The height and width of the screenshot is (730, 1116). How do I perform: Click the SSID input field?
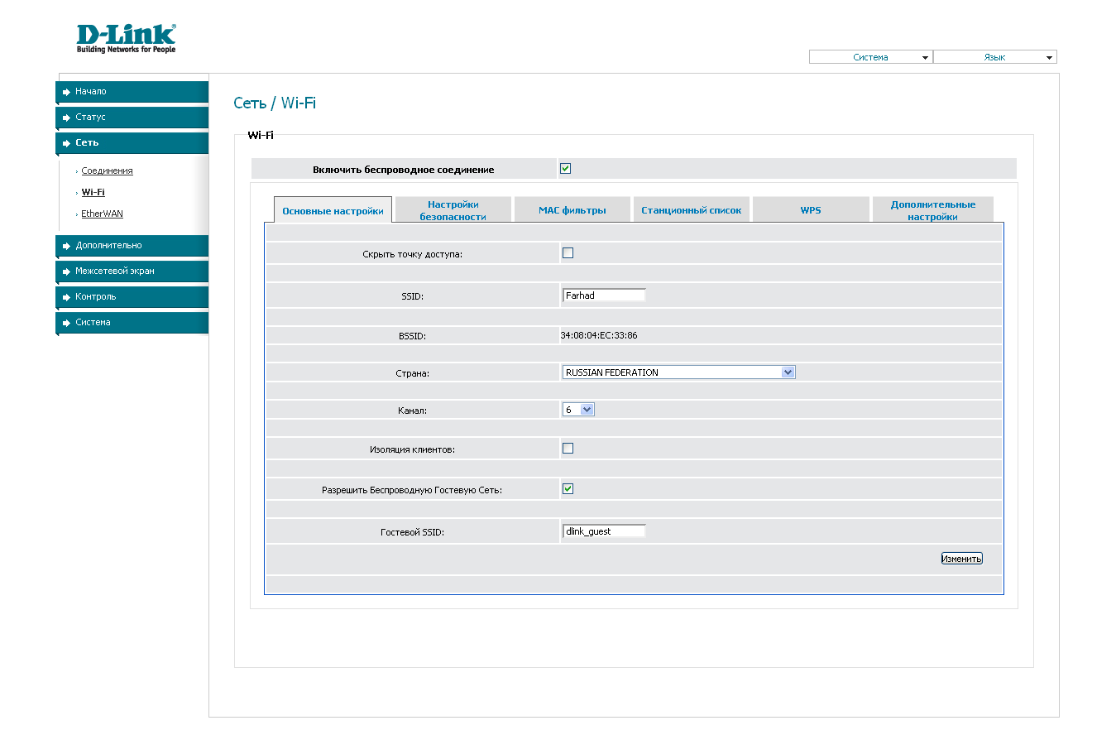tap(604, 295)
